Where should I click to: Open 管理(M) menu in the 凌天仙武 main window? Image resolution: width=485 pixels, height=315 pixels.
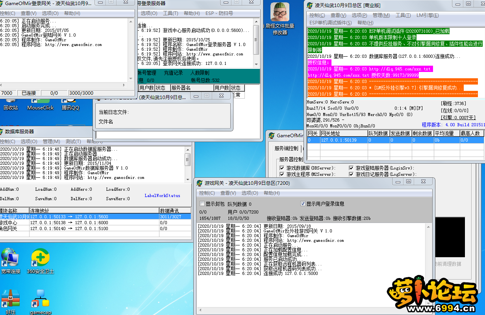coord(381,15)
